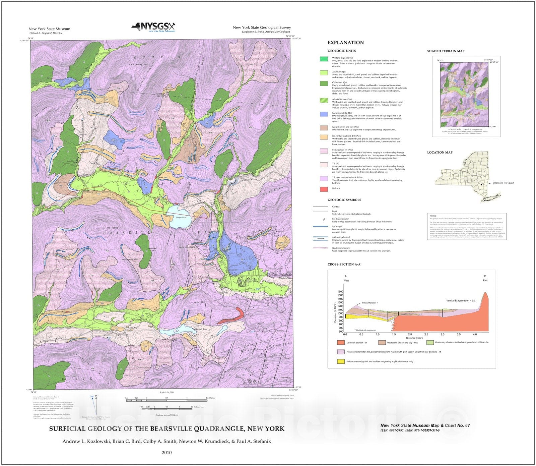Click the Colluvium (Qc) dark green swatch
536x466 pixels.
pyautogui.click(x=324, y=83)
